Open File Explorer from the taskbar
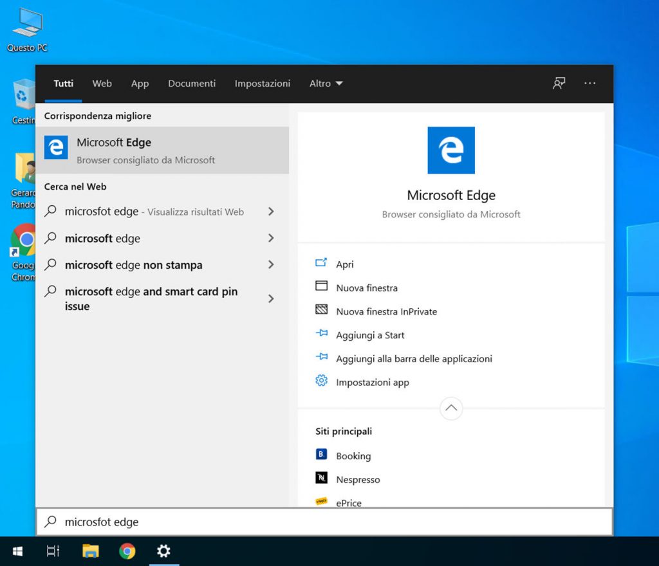Screen dimensions: 659x566 (x=90, y=551)
